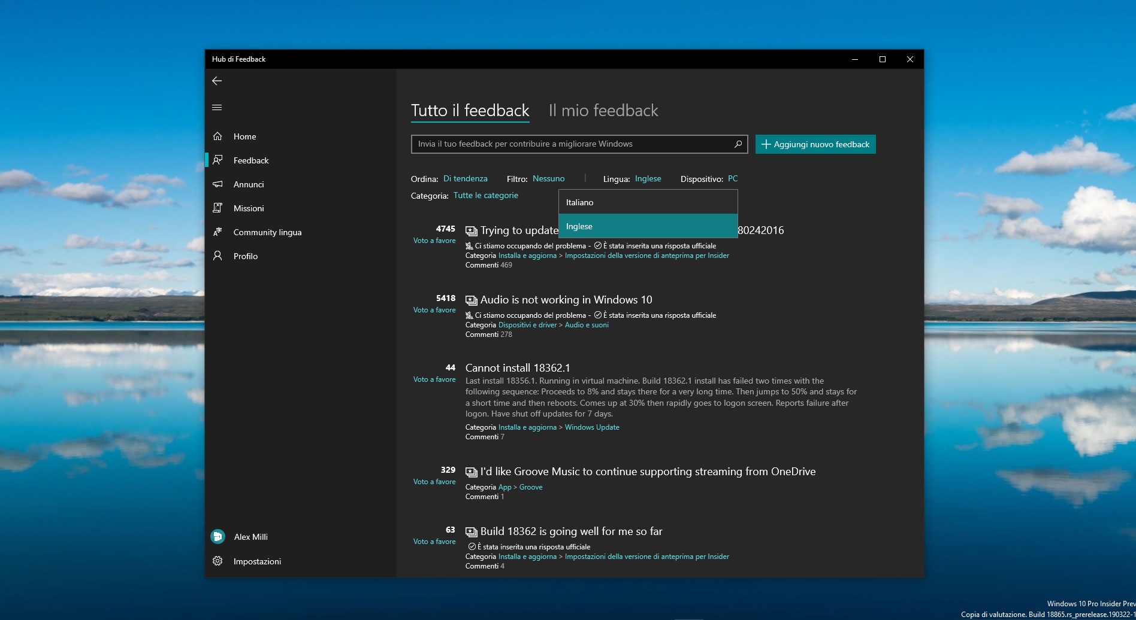Open Groove Music OneDrive streaming feedback
1136x620 pixels.
(x=648, y=472)
